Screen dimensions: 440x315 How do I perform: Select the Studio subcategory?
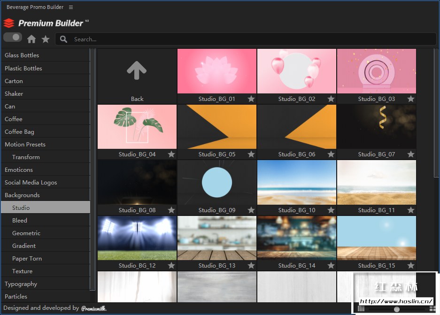(x=46, y=207)
